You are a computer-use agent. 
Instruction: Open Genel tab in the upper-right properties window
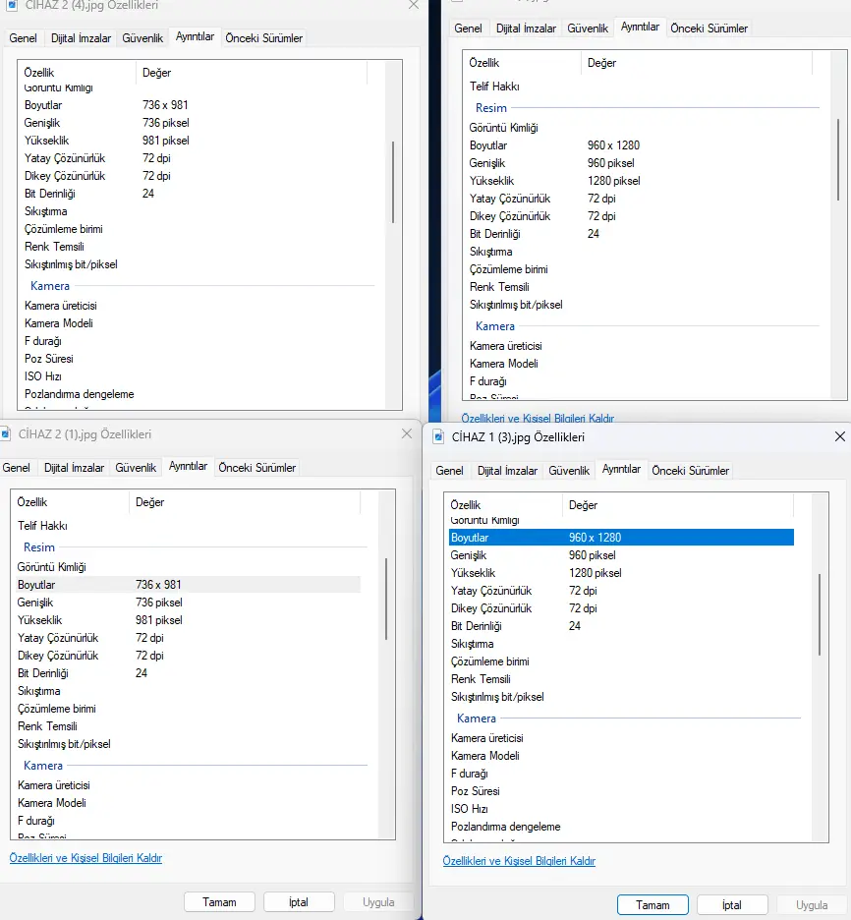(x=468, y=29)
